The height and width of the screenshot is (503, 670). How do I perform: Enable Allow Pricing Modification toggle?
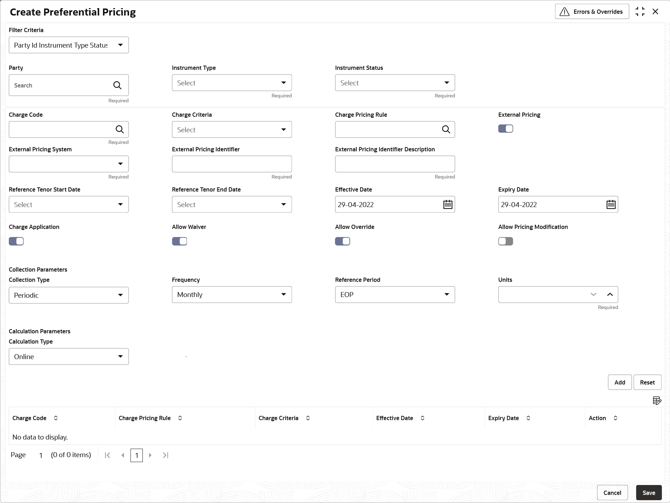pyautogui.click(x=505, y=241)
